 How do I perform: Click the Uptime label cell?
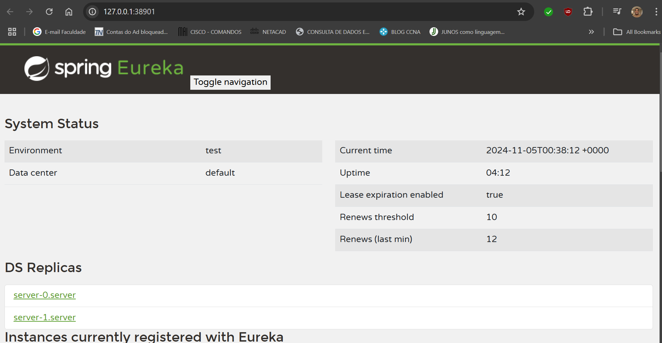tap(355, 173)
